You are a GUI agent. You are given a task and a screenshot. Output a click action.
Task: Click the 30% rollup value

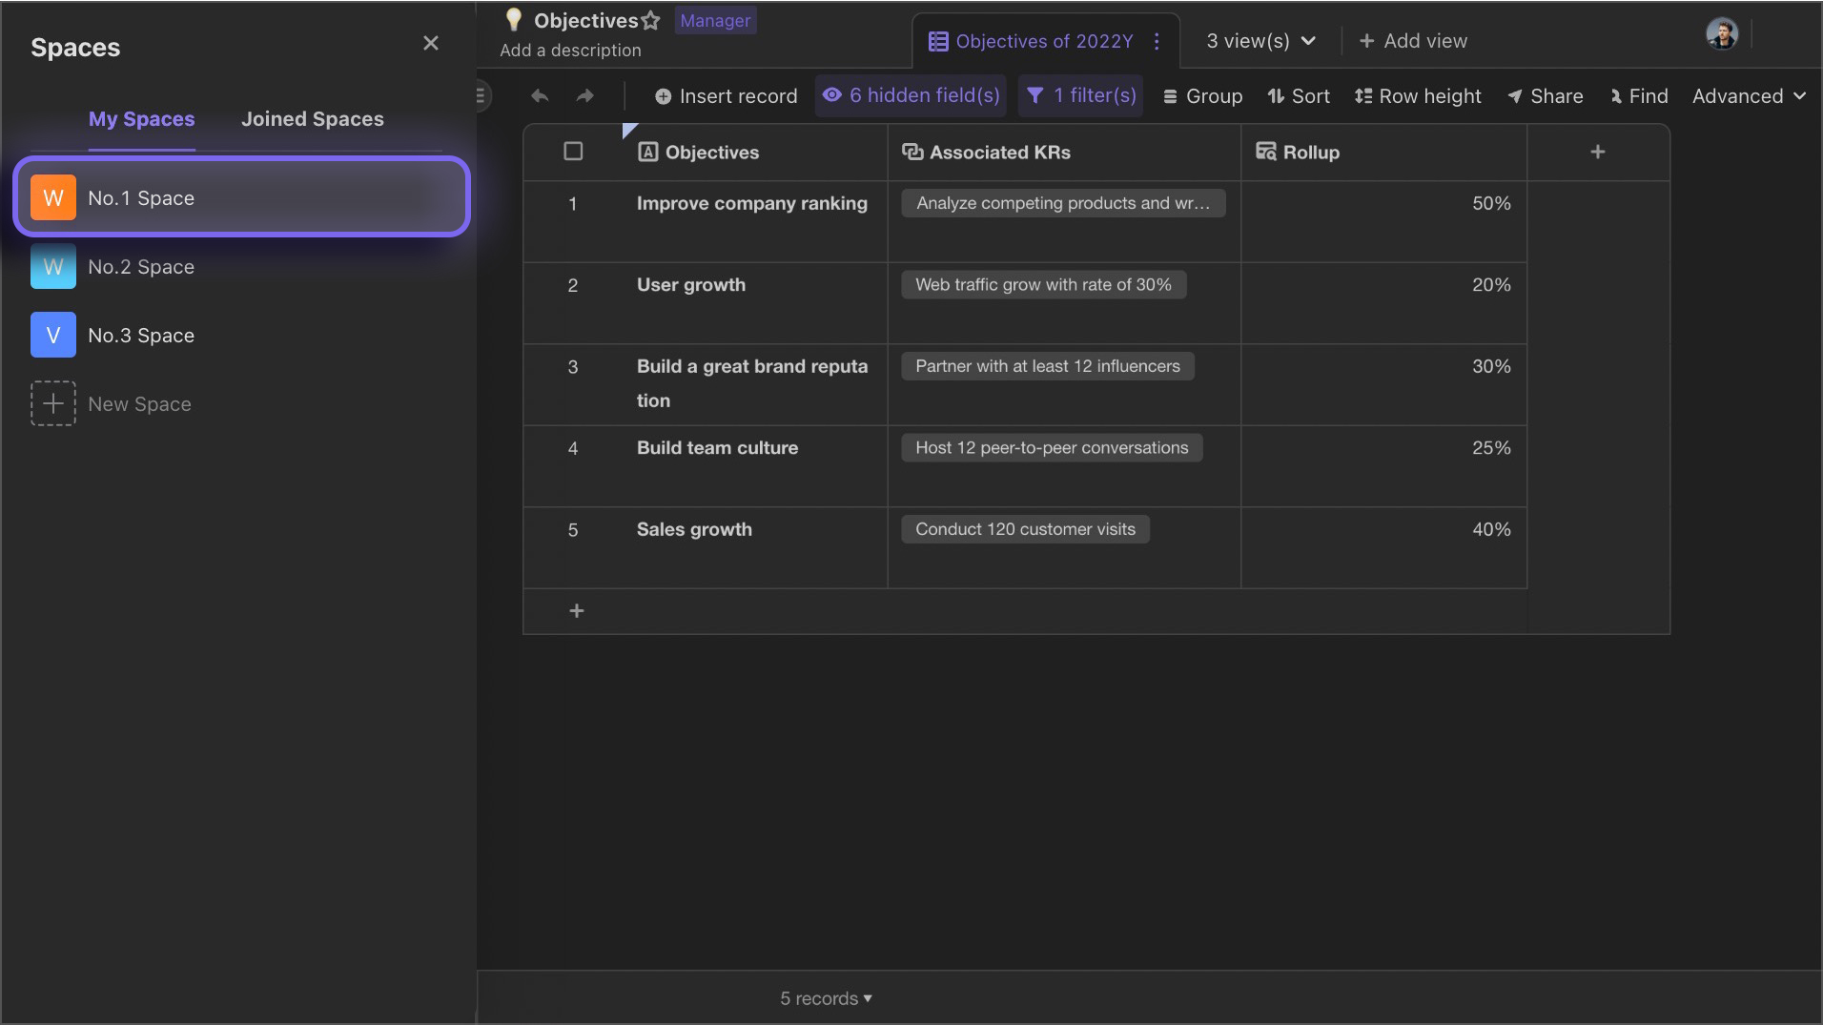(1491, 366)
